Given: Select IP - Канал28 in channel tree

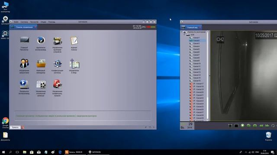Looking at the screenshot, I should click(198, 115).
